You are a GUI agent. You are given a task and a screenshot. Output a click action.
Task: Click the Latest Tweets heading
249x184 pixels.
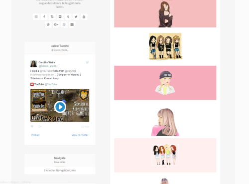pos(60,46)
